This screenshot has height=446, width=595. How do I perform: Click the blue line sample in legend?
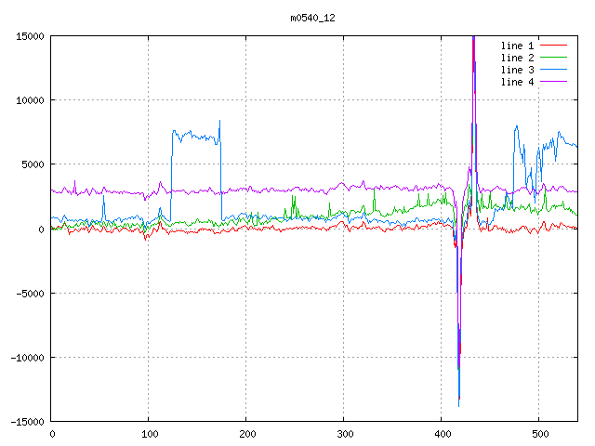554,70
